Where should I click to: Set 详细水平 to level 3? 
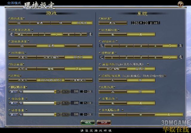point(141,46)
